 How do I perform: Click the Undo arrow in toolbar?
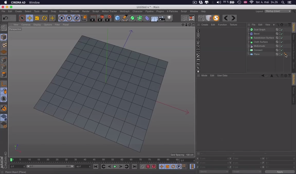pyautogui.click(x=5, y=18)
